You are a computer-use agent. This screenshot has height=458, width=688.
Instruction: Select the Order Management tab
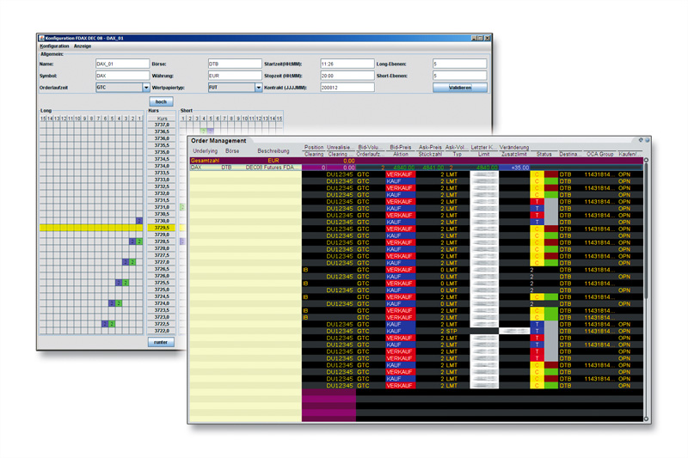point(218,140)
